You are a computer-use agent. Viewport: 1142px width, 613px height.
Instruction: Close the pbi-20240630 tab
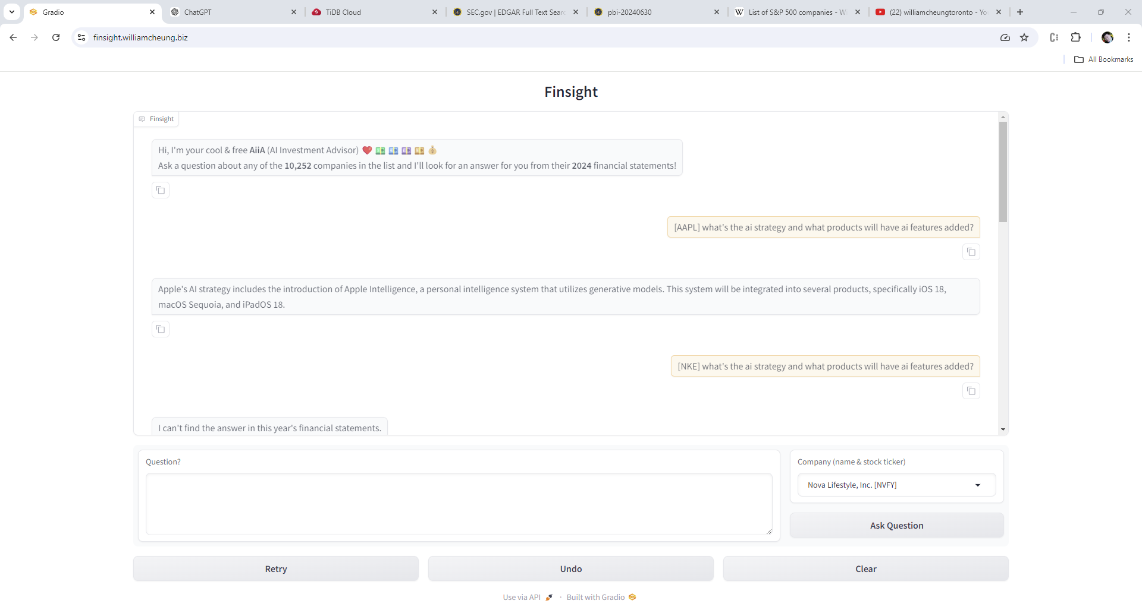pos(717,12)
